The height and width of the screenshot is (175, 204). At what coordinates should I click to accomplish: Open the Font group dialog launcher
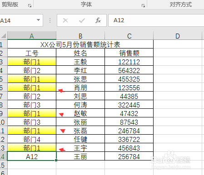143,6
